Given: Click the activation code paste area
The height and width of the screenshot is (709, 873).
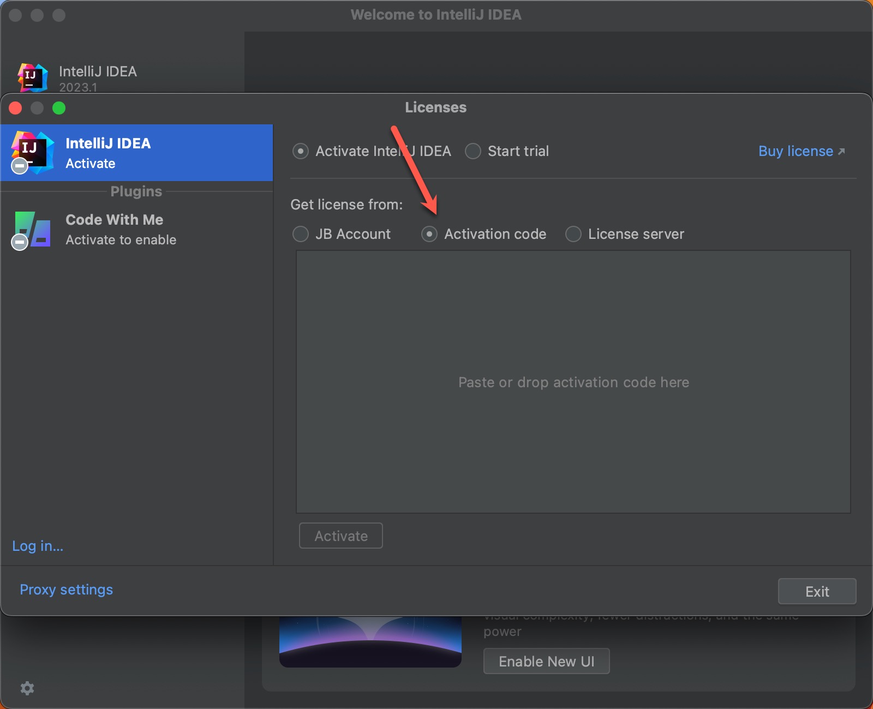Looking at the screenshot, I should coord(573,382).
